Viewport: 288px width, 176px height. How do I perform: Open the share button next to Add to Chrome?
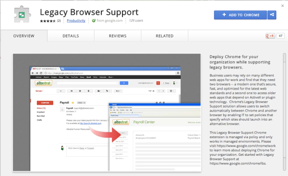tap(272, 15)
